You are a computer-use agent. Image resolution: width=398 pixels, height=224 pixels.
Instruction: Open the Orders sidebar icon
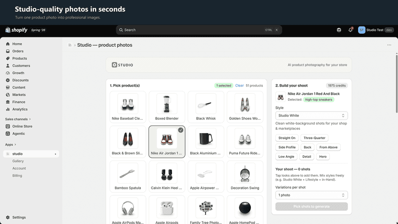8,51
